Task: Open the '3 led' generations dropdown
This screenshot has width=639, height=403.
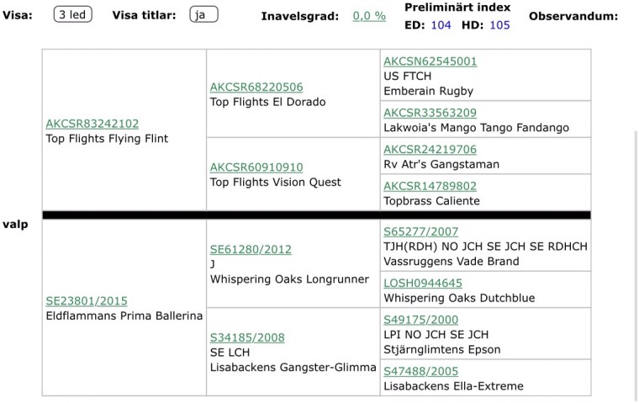Action: pos(73,15)
